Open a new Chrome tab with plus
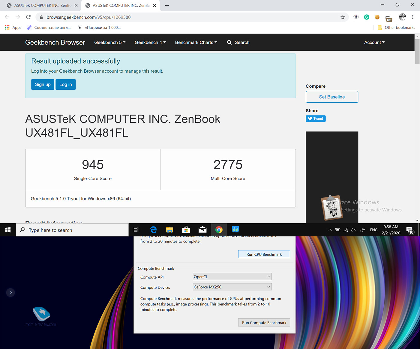Image resolution: width=420 pixels, height=349 pixels. [x=167, y=5]
